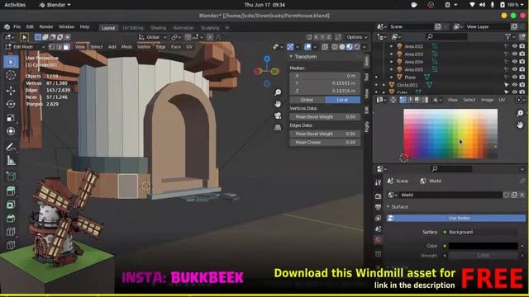Viewport: 529px width, 297px height.
Task: Hide Plane object in viewport
Action: click(514, 77)
